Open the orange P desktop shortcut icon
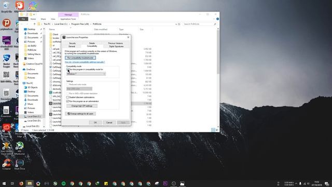 click(7, 23)
